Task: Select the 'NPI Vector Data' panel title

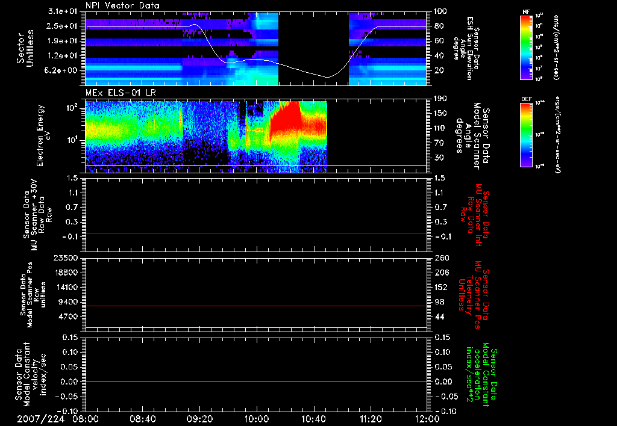Action: [123, 5]
